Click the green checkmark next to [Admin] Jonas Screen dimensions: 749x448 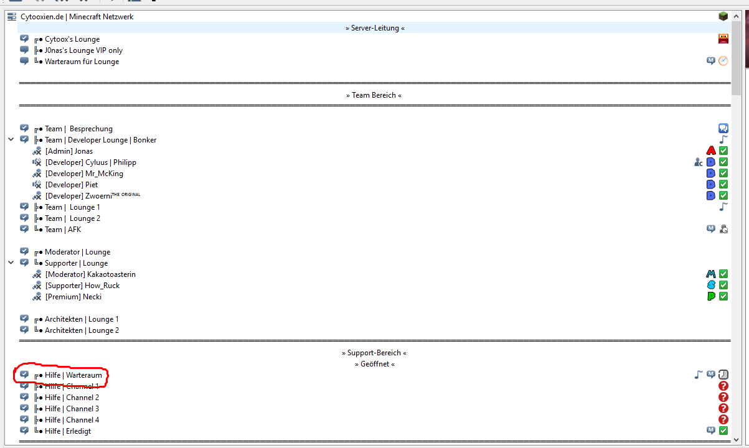(x=723, y=150)
